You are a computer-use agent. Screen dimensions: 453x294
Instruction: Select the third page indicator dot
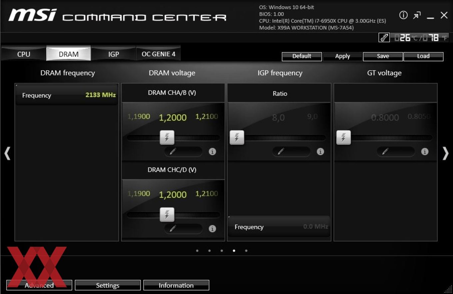click(x=222, y=251)
